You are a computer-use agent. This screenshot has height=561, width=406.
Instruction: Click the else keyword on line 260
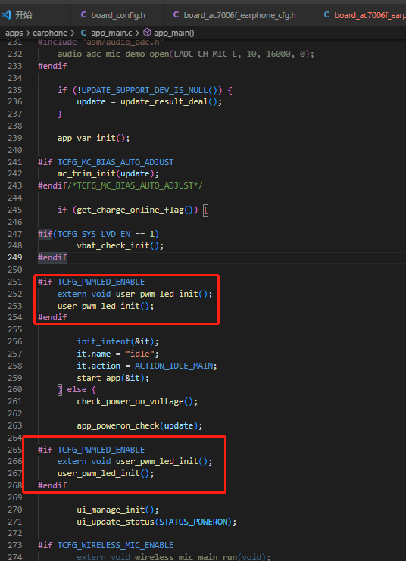click(x=77, y=390)
